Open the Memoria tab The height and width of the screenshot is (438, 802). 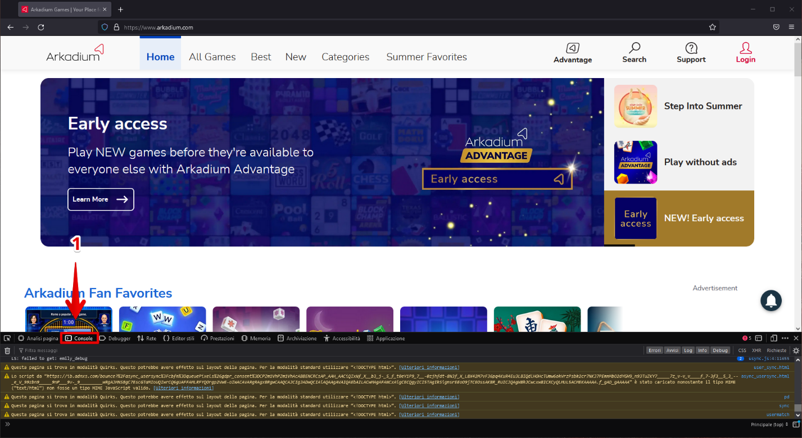coord(256,339)
